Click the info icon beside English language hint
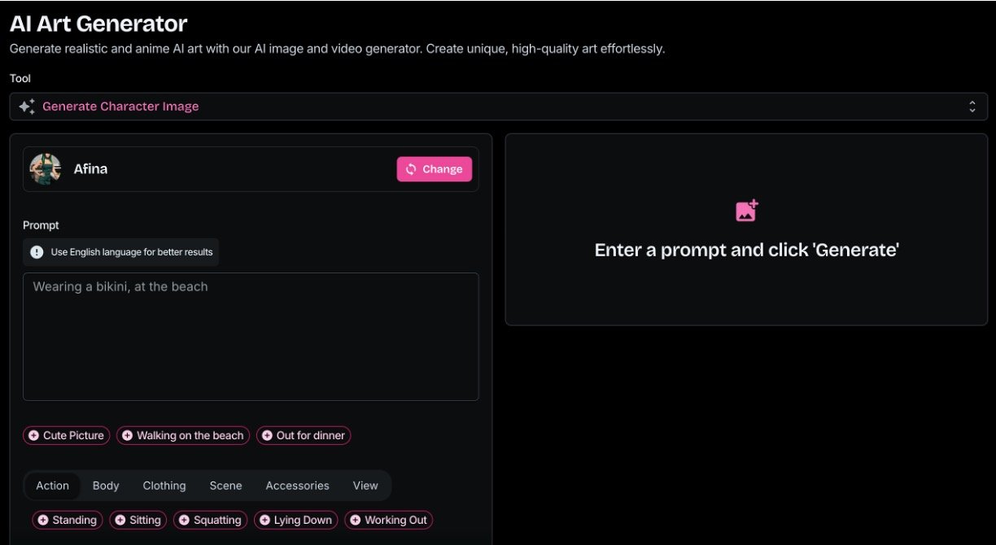The image size is (996, 545). point(37,252)
